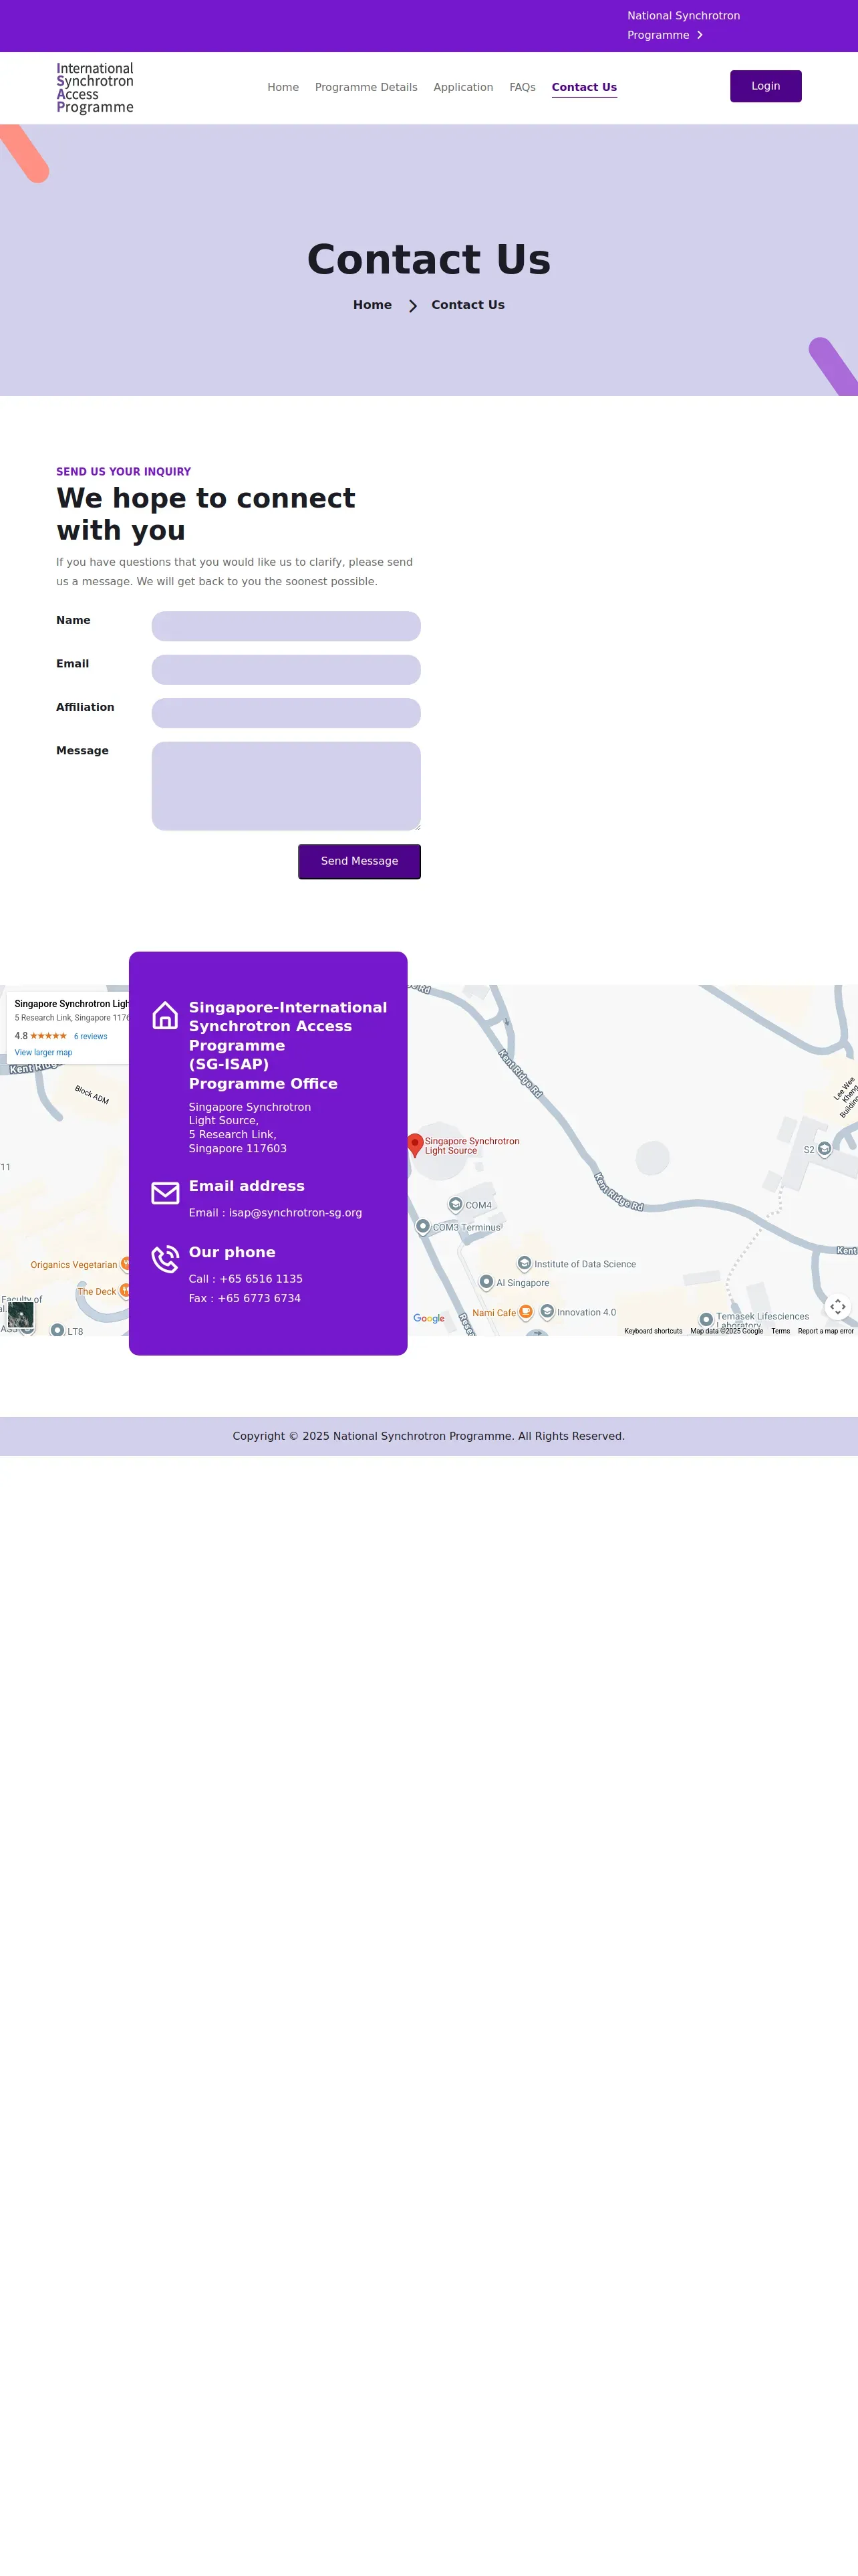Click the Innovation 4.0 map marker

pyautogui.click(x=547, y=1311)
